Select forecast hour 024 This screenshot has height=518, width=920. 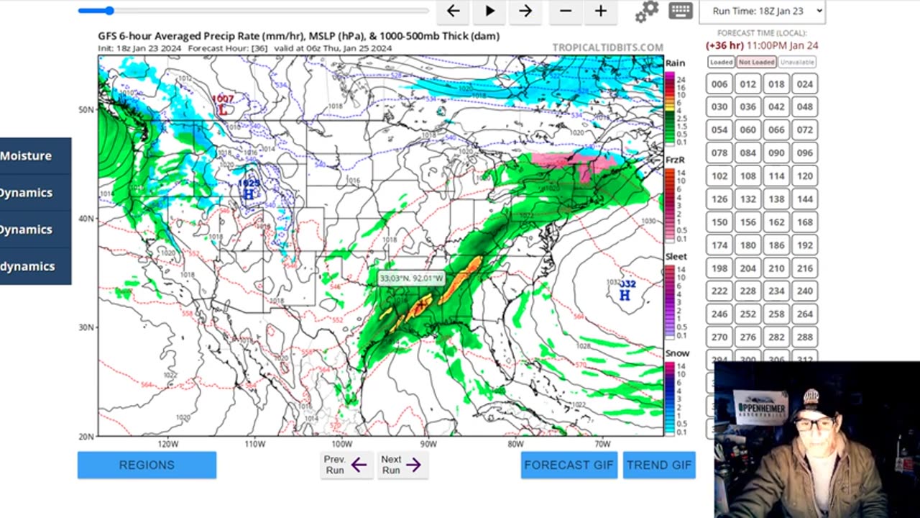(x=805, y=84)
